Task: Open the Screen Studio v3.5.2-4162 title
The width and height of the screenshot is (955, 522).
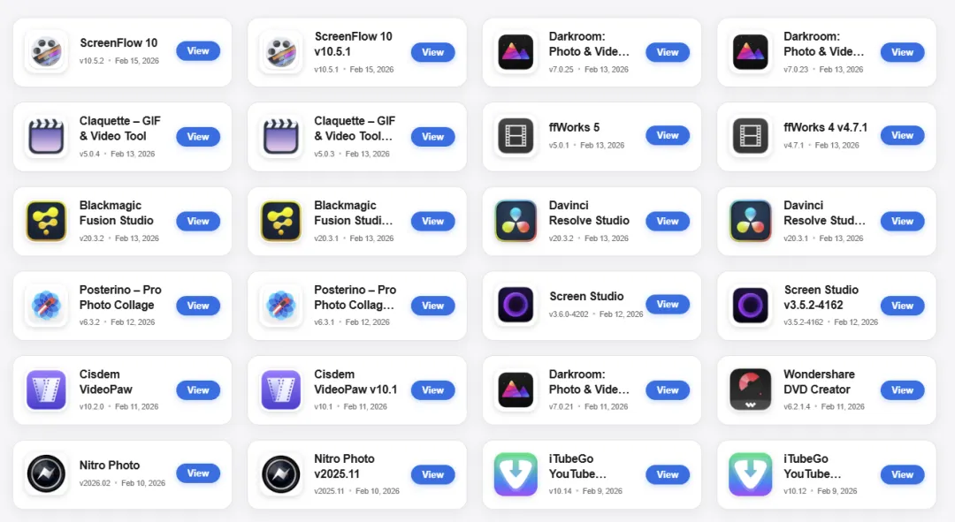Action: pos(821,298)
